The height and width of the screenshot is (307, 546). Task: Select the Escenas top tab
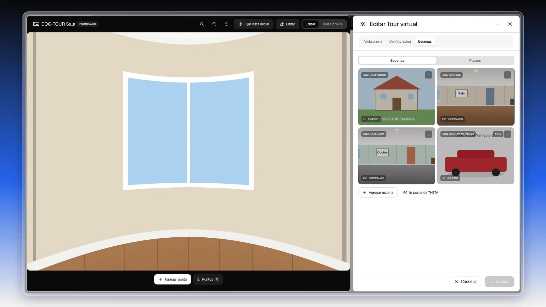(425, 42)
